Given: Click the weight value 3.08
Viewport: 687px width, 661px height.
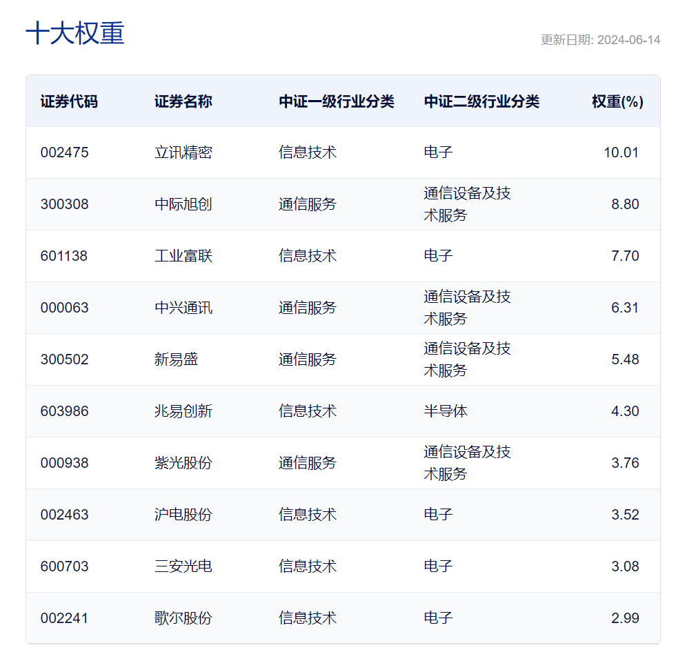Looking at the screenshot, I should 625,566.
